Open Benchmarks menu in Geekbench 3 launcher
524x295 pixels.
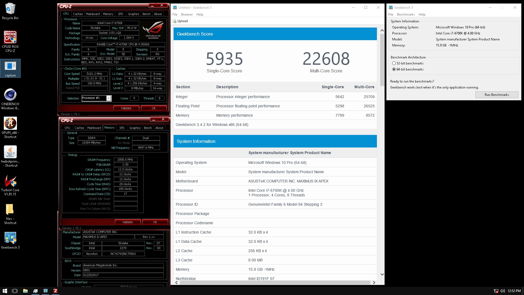click(406, 14)
